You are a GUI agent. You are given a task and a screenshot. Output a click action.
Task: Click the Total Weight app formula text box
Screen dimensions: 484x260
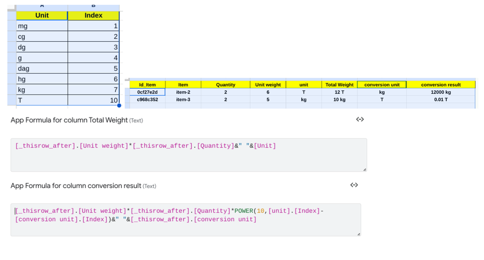pyautogui.click(x=189, y=155)
